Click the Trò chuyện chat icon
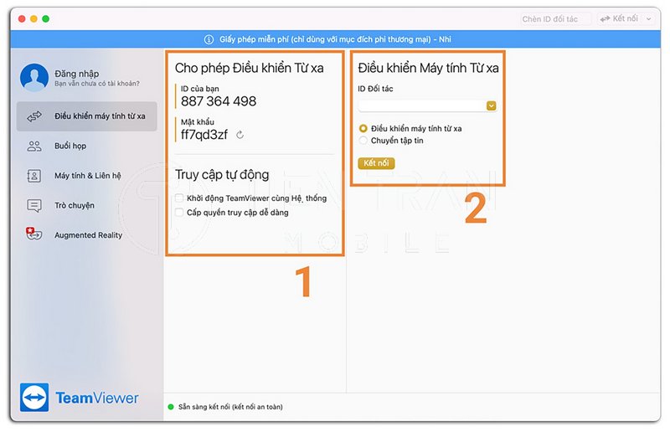The image size is (670, 432). pyautogui.click(x=34, y=205)
